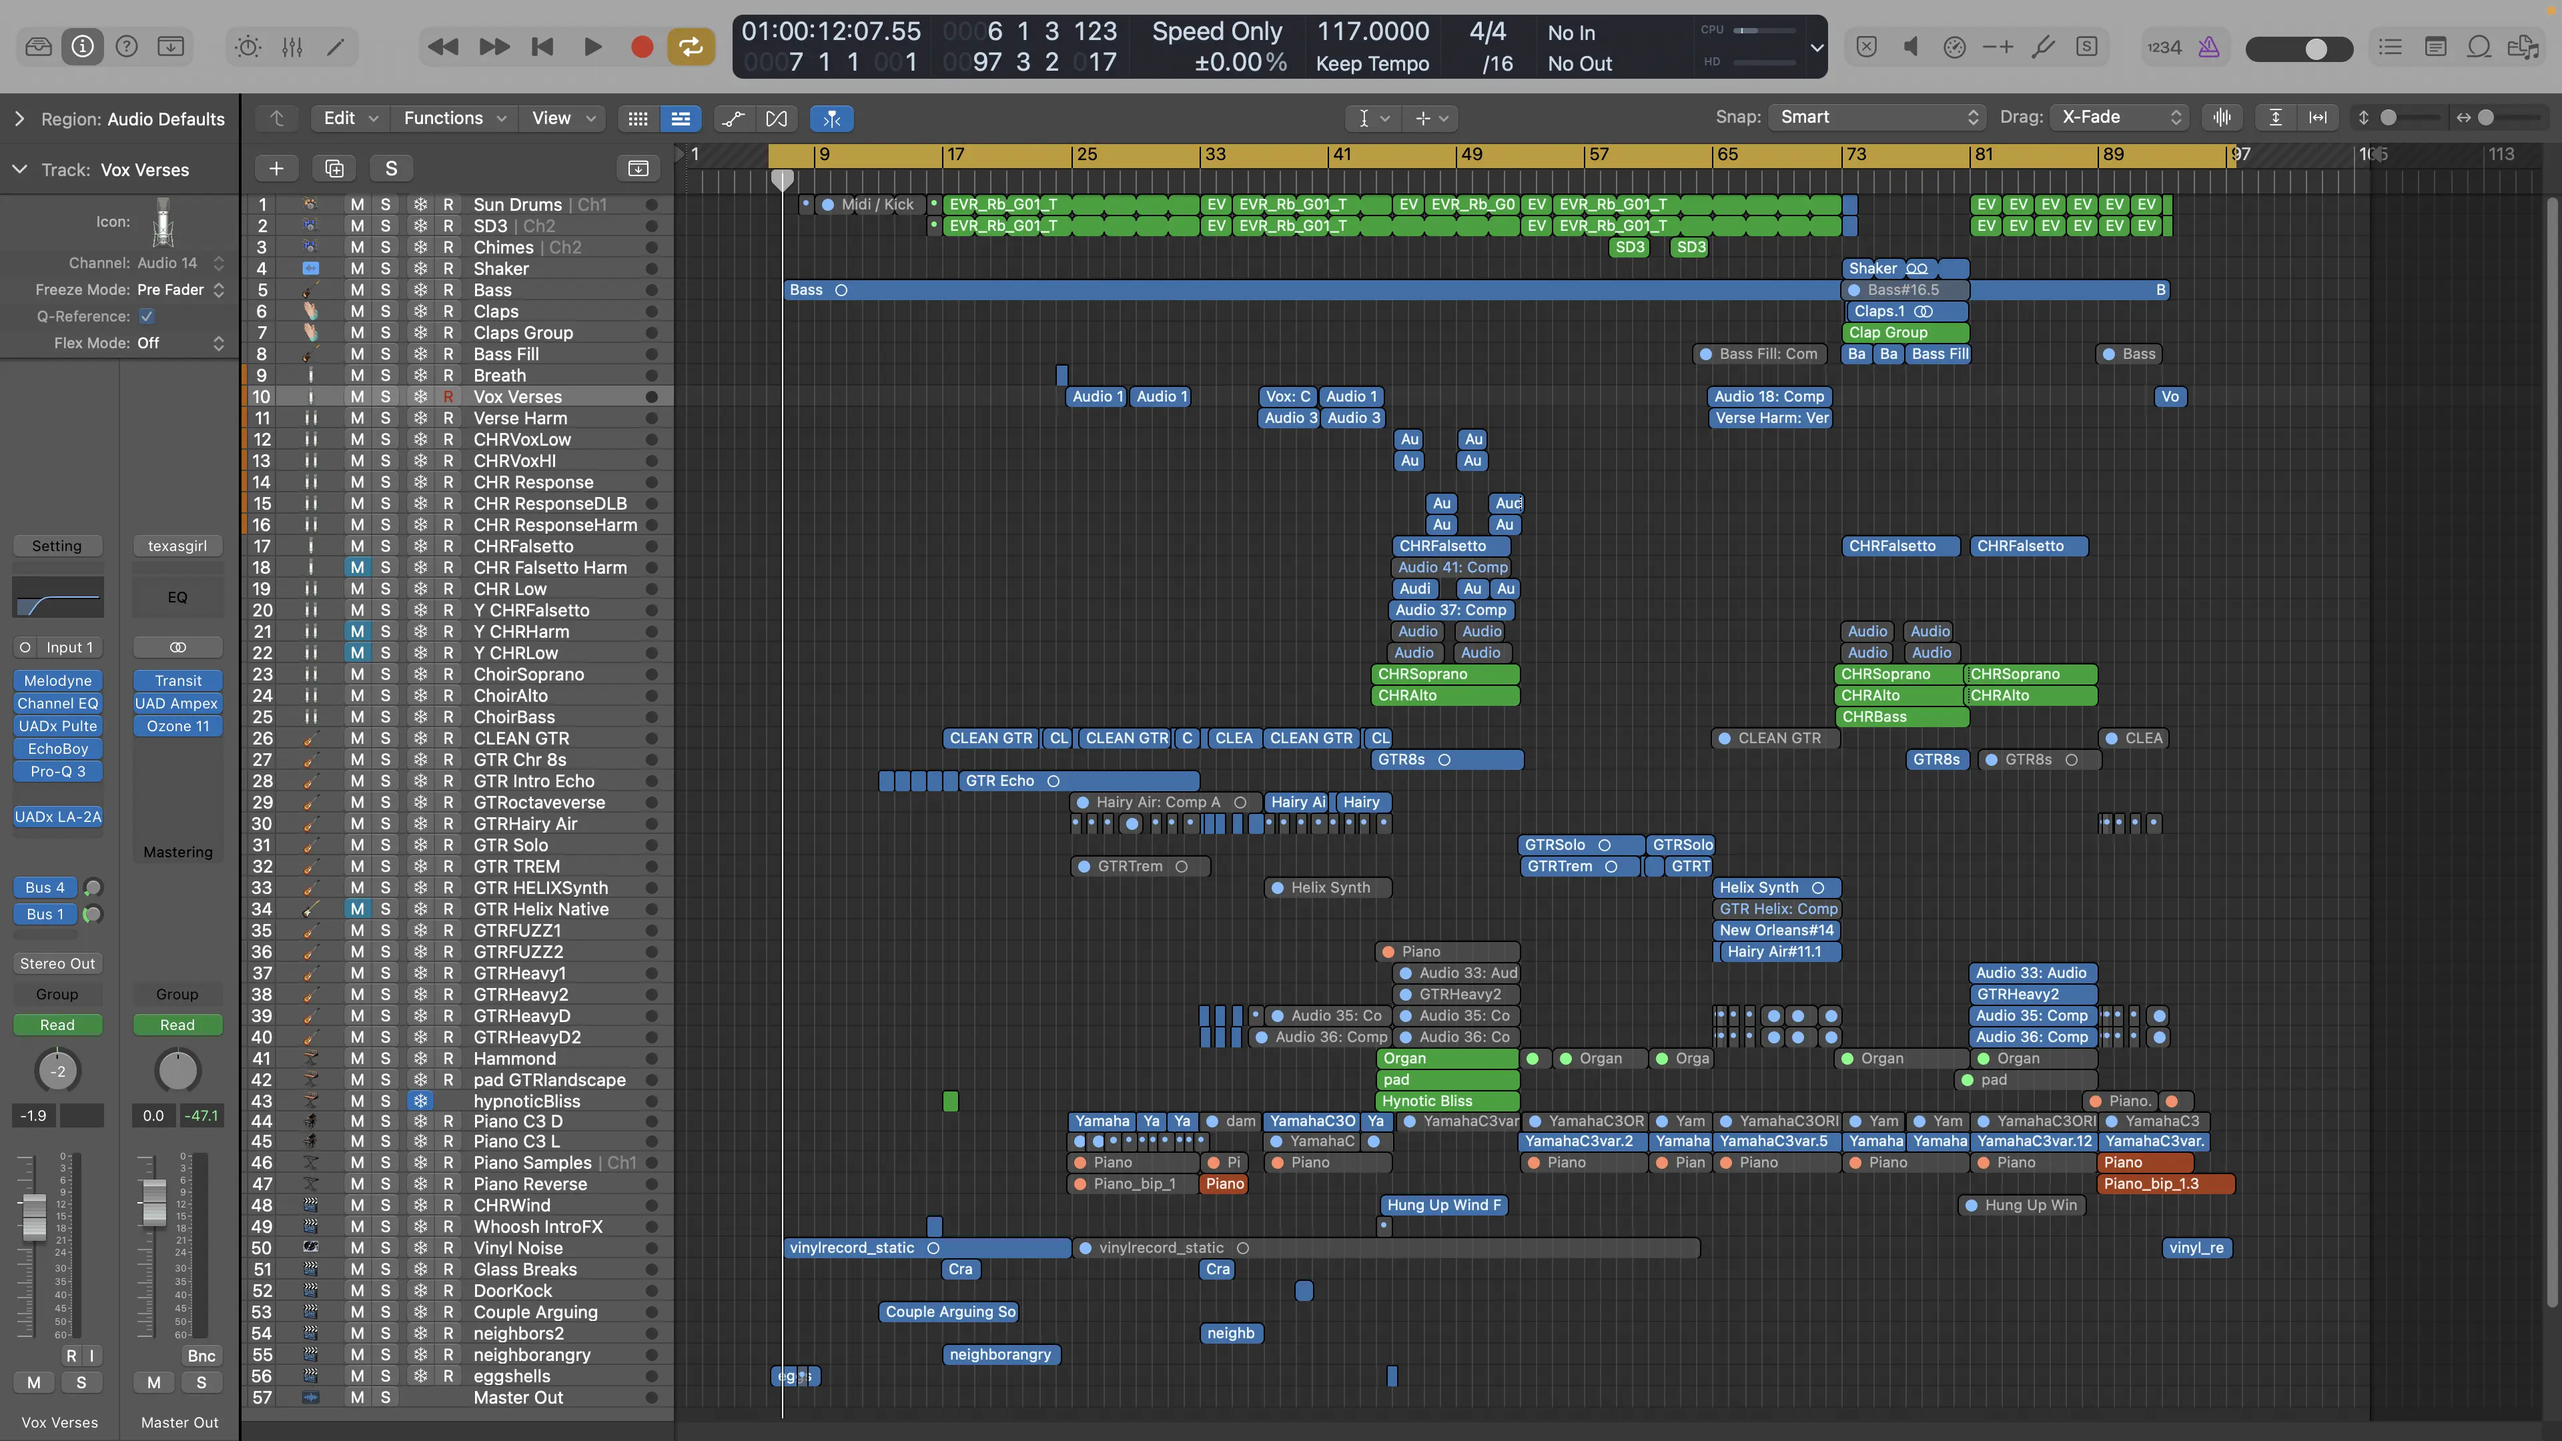Click the duplicate track icon
Image resolution: width=2562 pixels, height=1441 pixels.
click(334, 168)
